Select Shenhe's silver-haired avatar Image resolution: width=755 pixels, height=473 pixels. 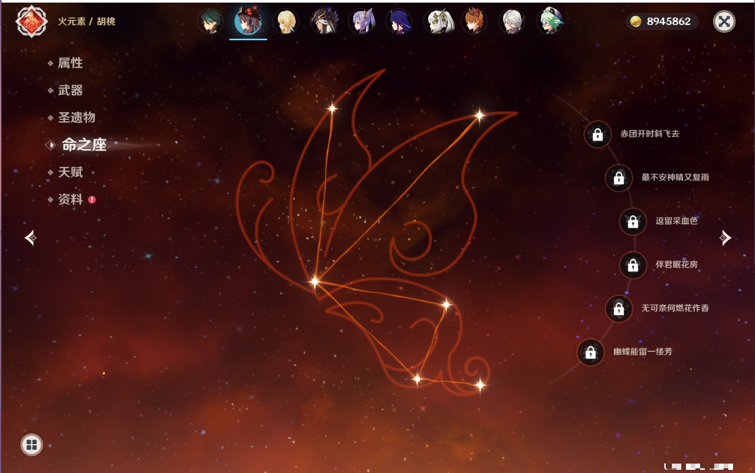(512, 21)
